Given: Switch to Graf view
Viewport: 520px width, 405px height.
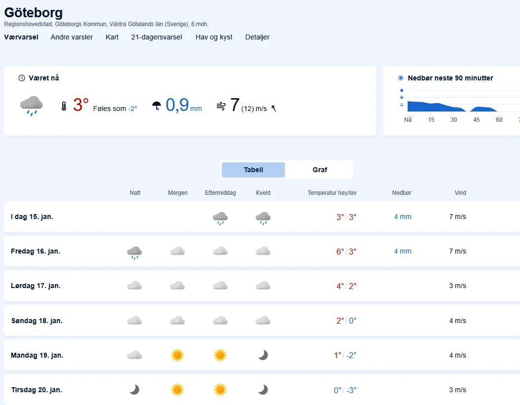Looking at the screenshot, I should pyautogui.click(x=319, y=170).
